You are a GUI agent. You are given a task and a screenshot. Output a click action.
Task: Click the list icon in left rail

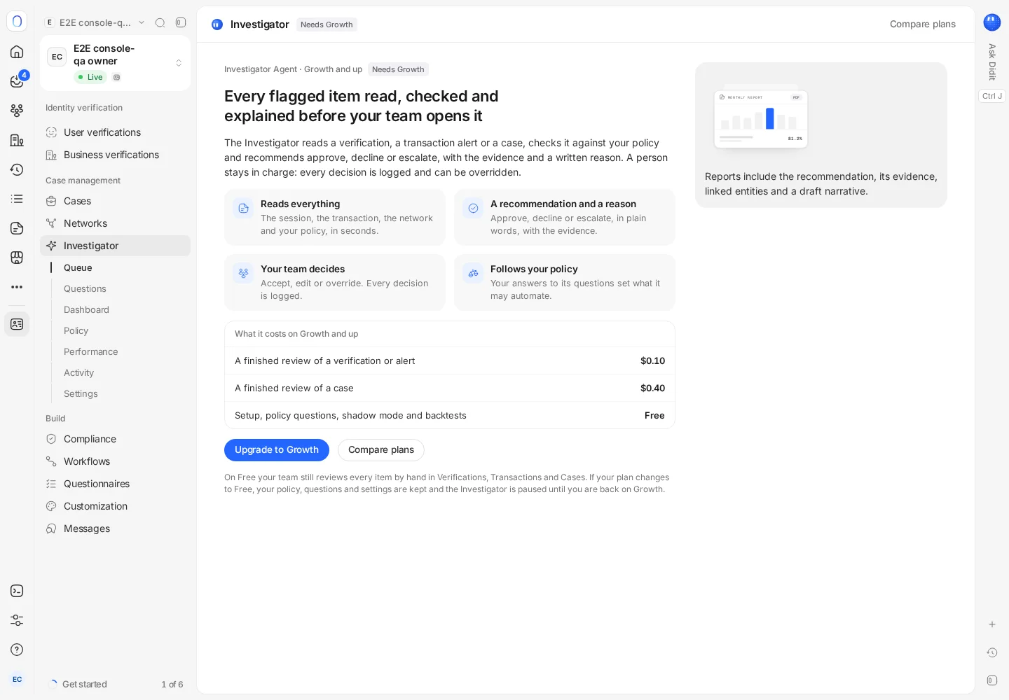pos(17,199)
